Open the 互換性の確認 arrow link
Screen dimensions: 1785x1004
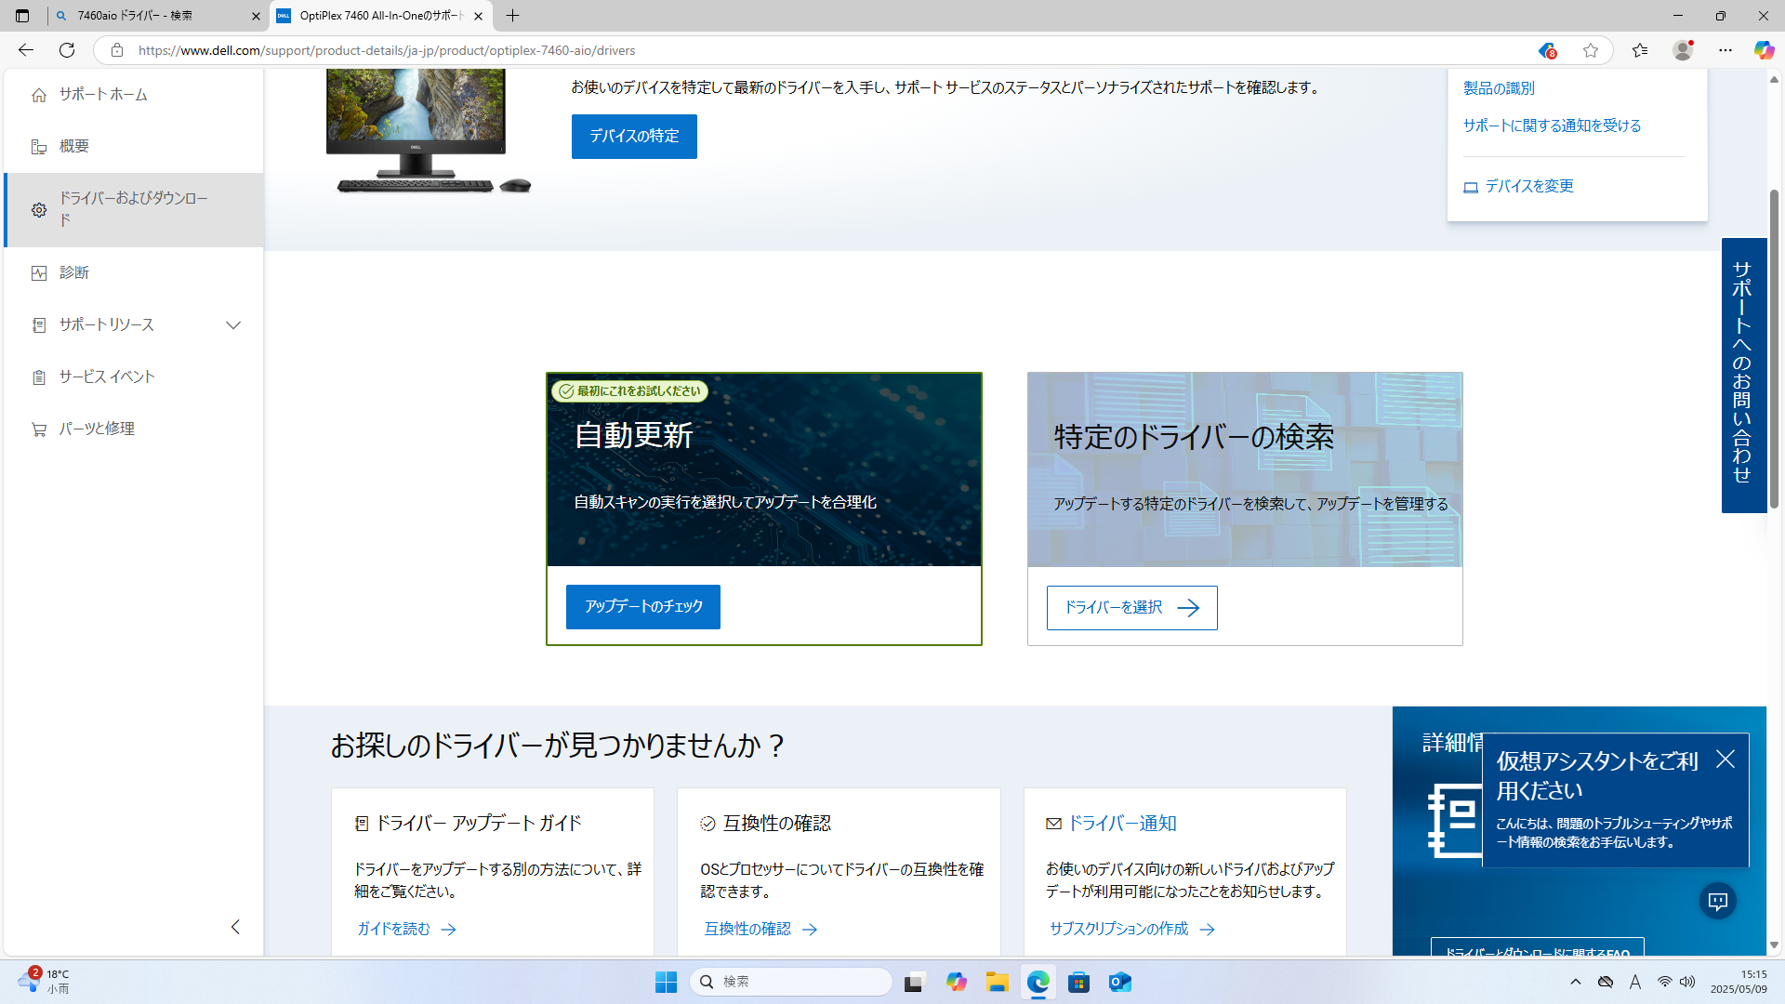[760, 929]
